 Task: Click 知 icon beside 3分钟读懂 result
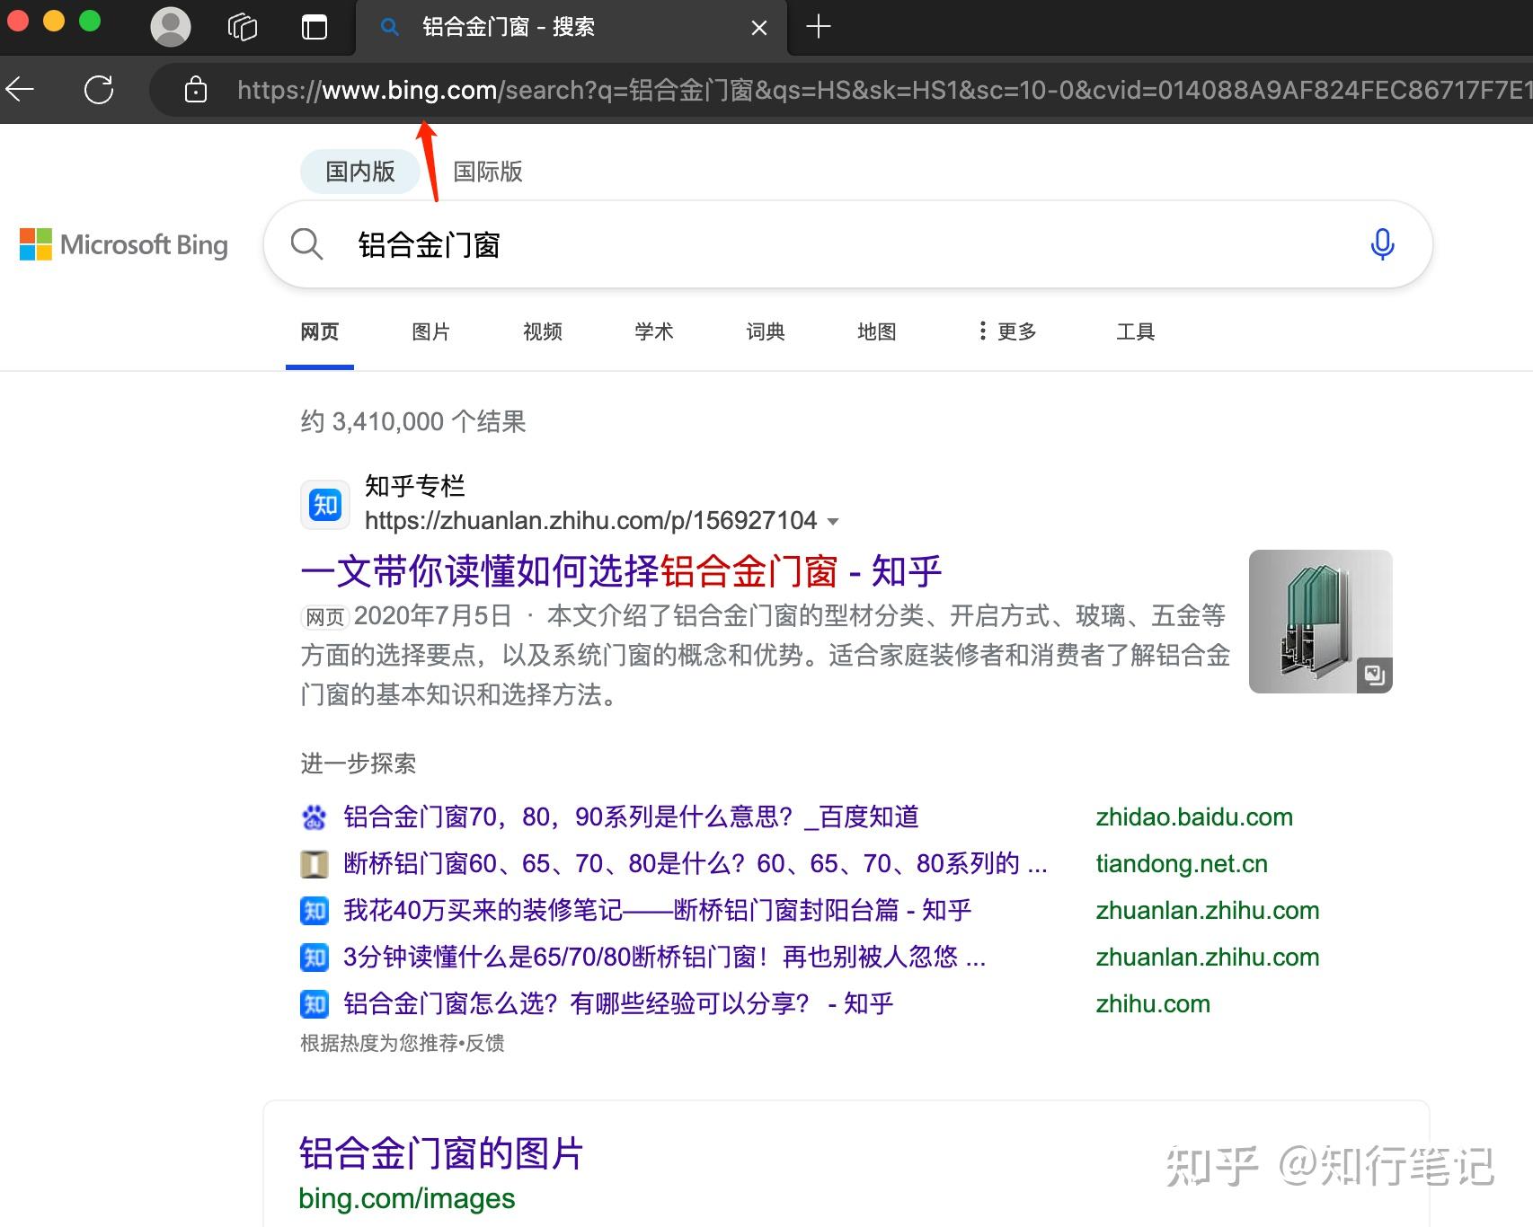point(315,958)
